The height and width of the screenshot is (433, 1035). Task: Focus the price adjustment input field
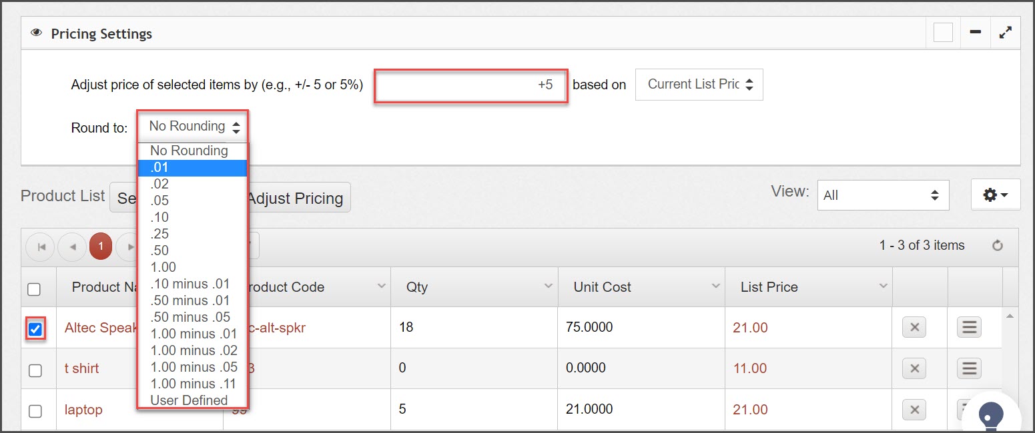tap(470, 85)
